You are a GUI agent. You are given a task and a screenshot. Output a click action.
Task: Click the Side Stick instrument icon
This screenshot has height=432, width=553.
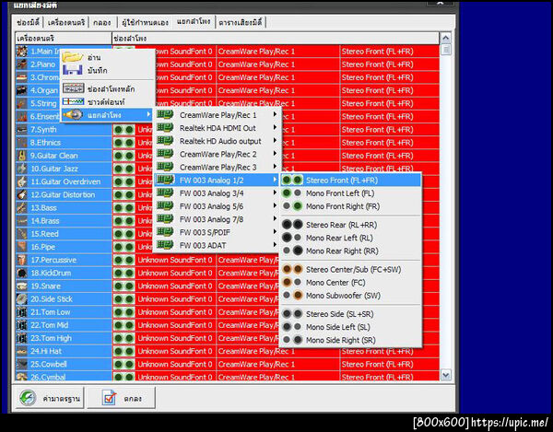click(22, 299)
